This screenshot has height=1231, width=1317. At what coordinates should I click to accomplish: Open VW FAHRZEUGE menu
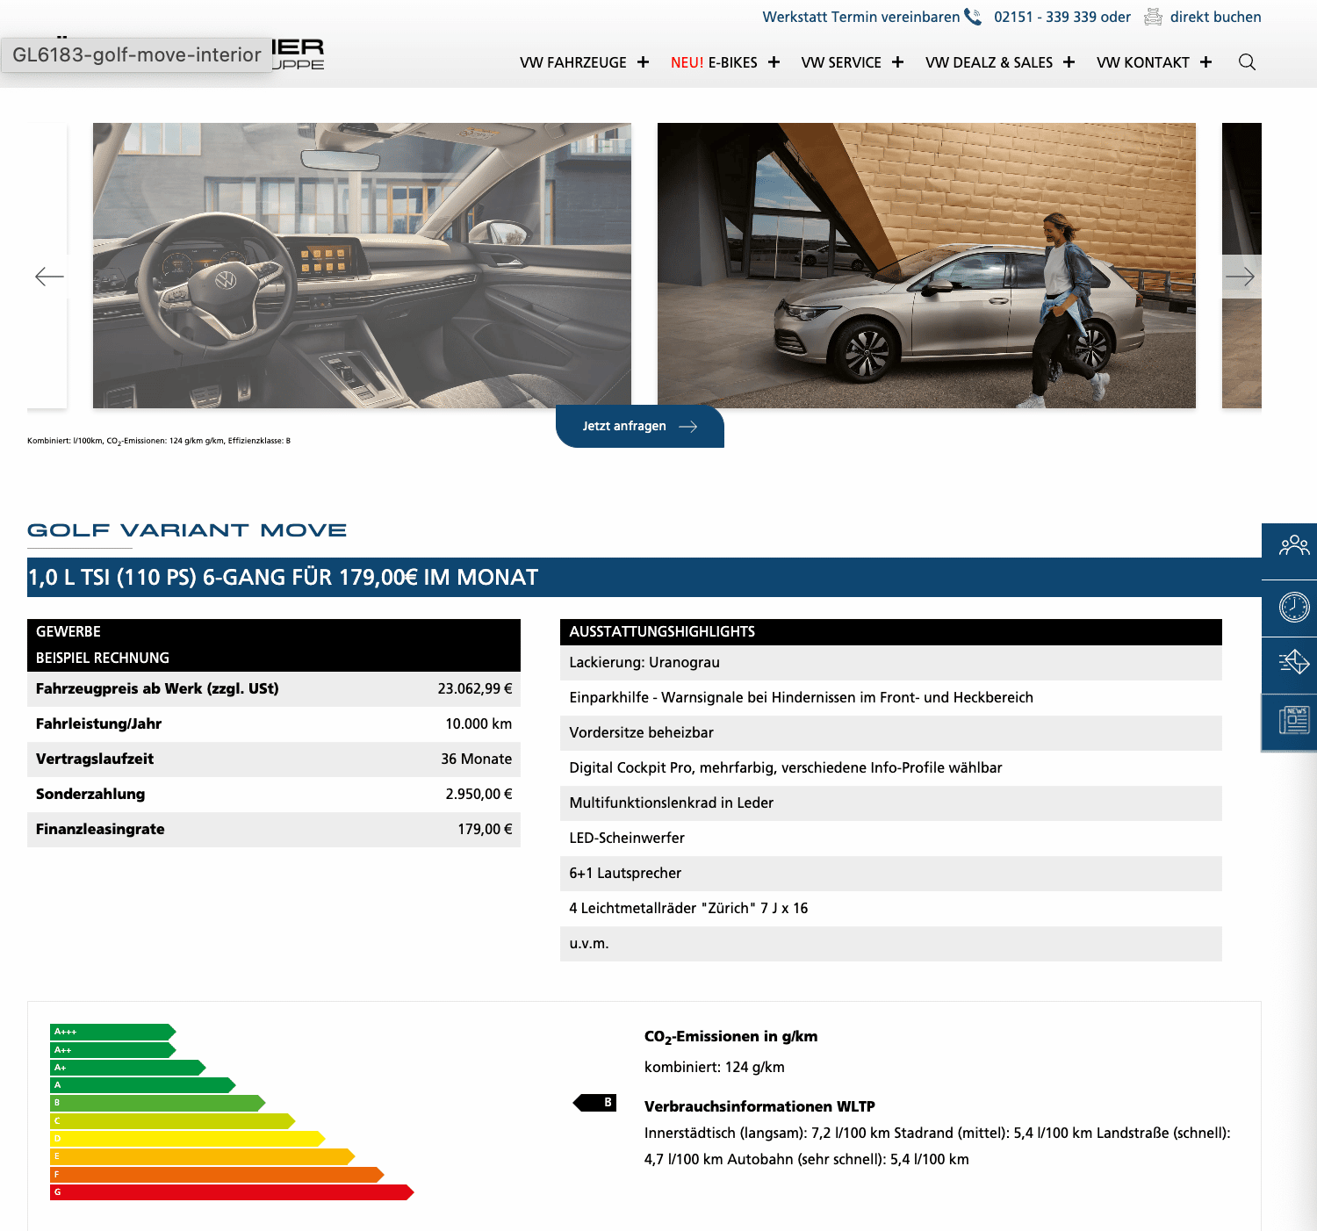(572, 62)
